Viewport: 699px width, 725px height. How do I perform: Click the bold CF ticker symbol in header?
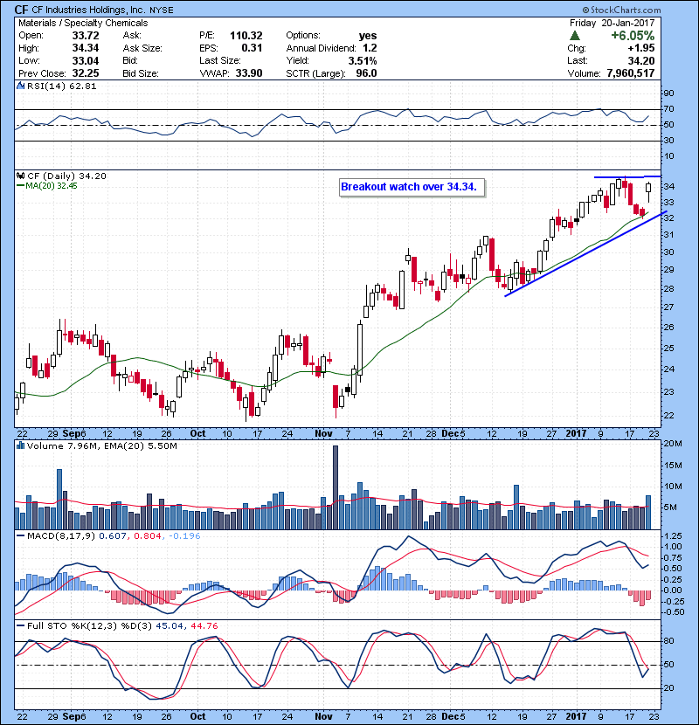pyautogui.click(x=21, y=10)
